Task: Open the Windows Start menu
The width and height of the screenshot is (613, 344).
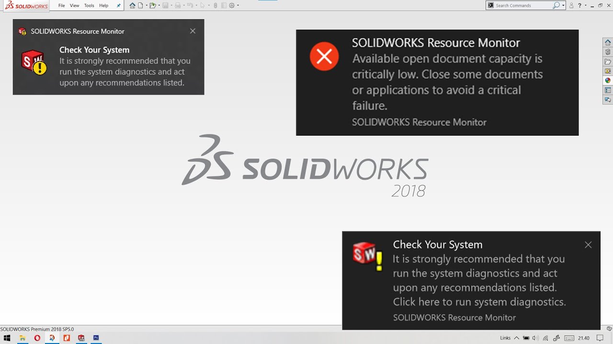Action: coord(7,338)
